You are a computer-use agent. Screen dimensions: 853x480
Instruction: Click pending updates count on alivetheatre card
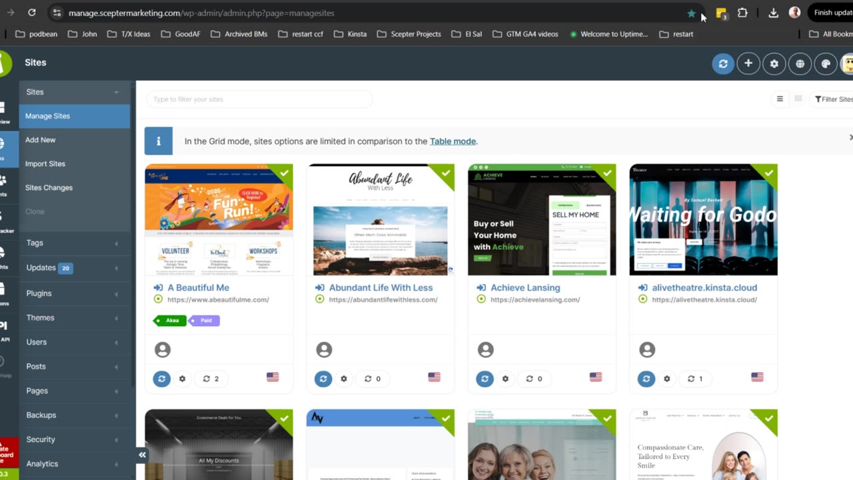pyautogui.click(x=695, y=379)
